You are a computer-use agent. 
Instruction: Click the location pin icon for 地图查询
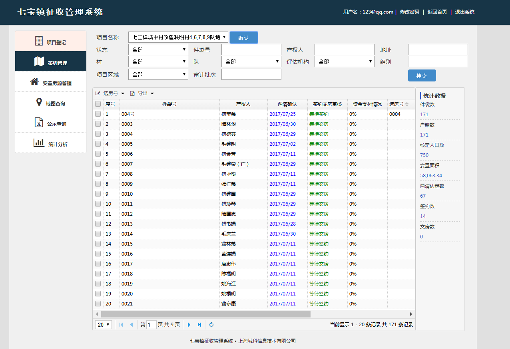click(39, 103)
